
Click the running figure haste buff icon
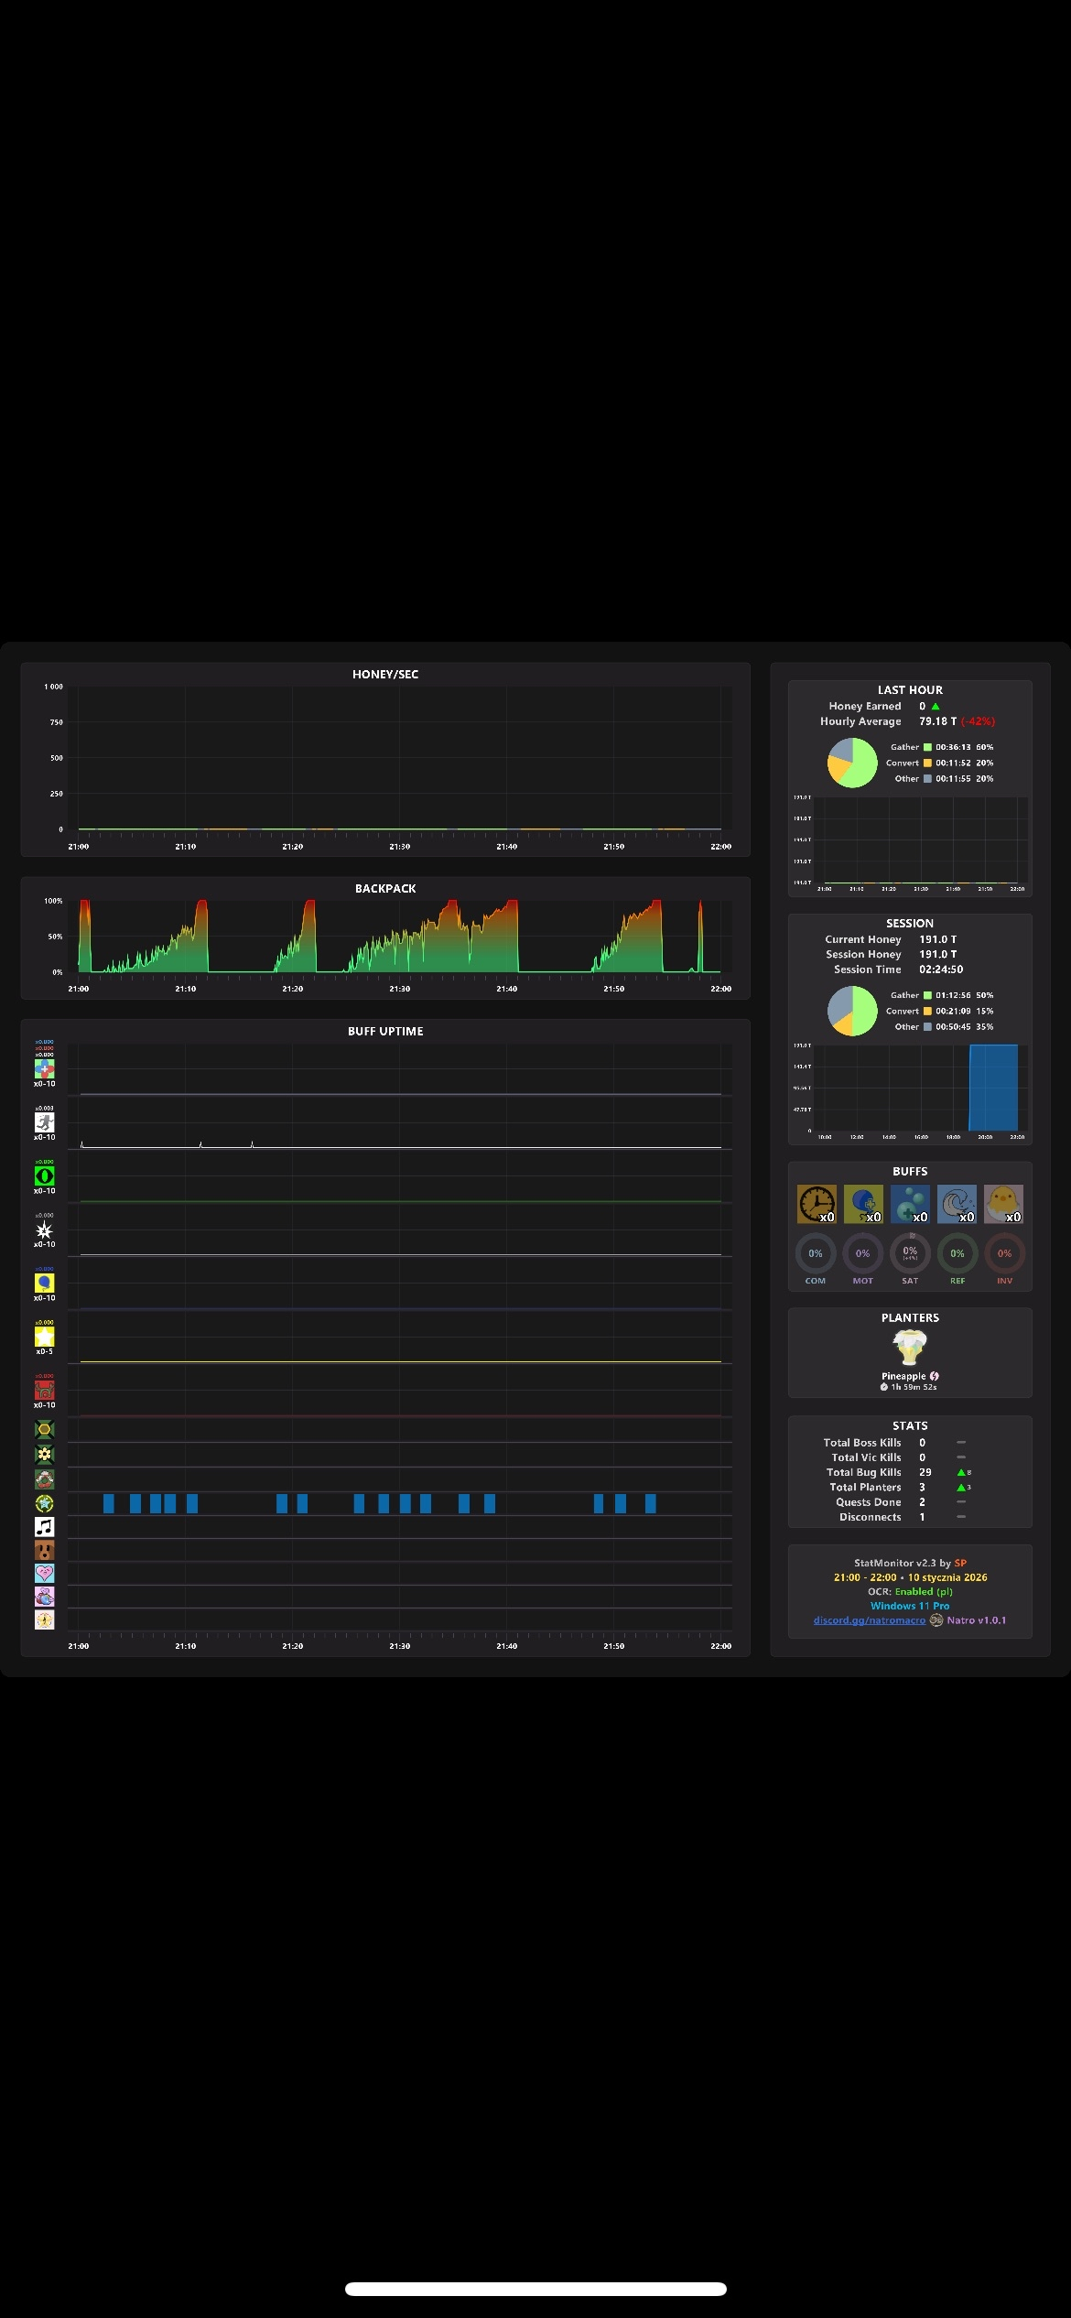click(x=44, y=1122)
